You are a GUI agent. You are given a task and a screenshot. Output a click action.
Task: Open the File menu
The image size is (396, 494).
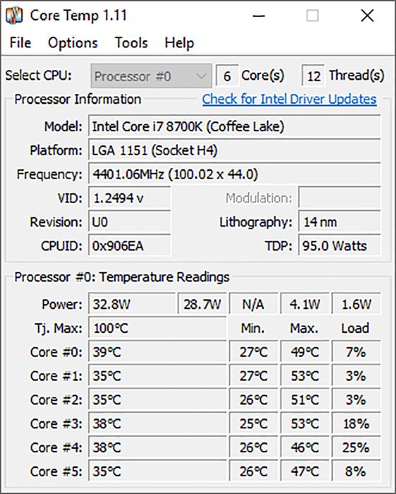pyautogui.click(x=20, y=43)
